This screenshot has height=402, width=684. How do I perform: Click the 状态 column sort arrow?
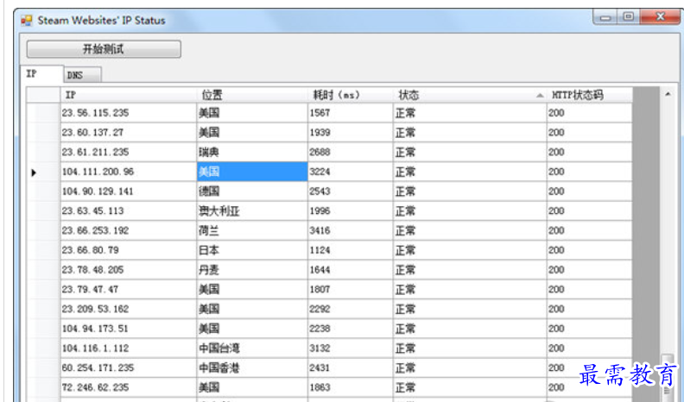pyautogui.click(x=540, y=96)
